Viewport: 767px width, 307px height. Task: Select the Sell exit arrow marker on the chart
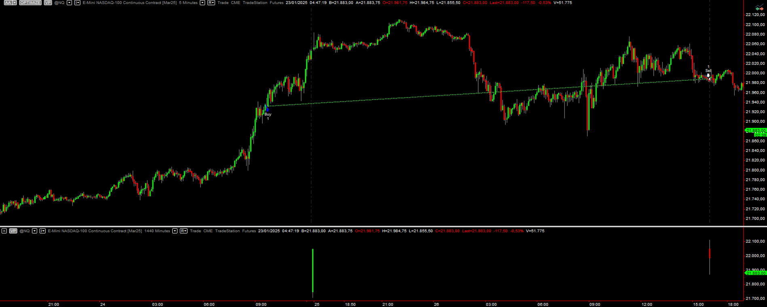pyautogui.click(x=708, y=76)
